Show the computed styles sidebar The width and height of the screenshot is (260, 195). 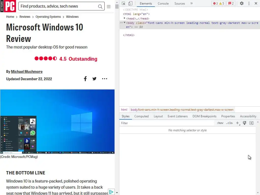252,123
